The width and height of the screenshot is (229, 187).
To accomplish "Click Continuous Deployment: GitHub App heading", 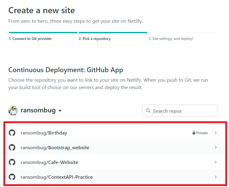I will pos(66,70).
